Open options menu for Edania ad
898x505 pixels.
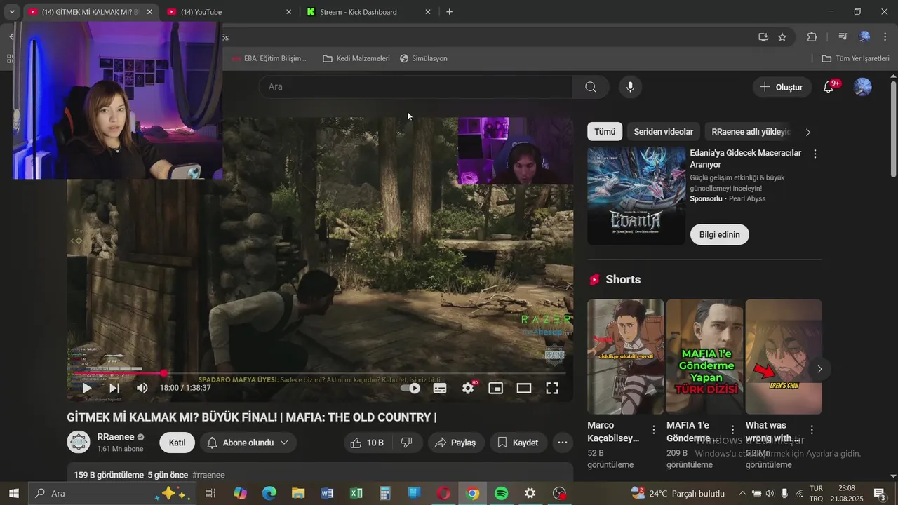pyautogui.click(x=815, y=154)
